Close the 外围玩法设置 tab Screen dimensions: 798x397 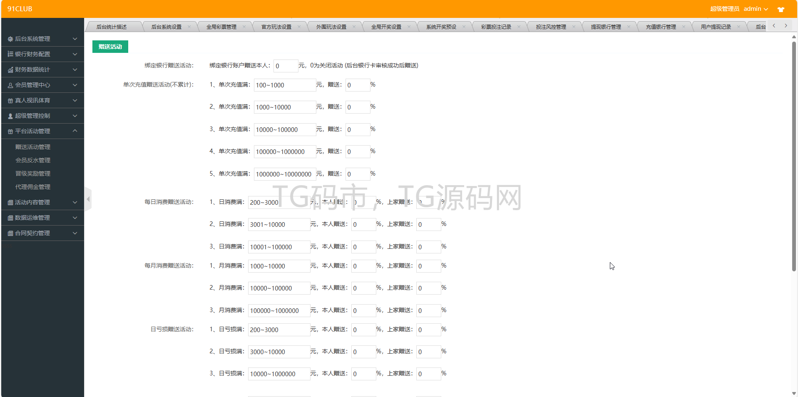coord(354,27)
